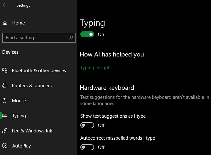
Task: Click the Printers & scanners icon
Action: 5,86
